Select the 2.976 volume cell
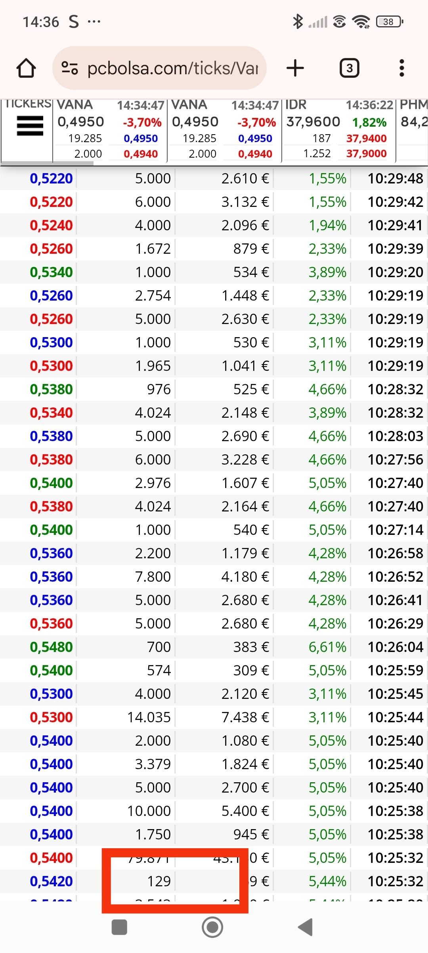 tap(153, 483)
